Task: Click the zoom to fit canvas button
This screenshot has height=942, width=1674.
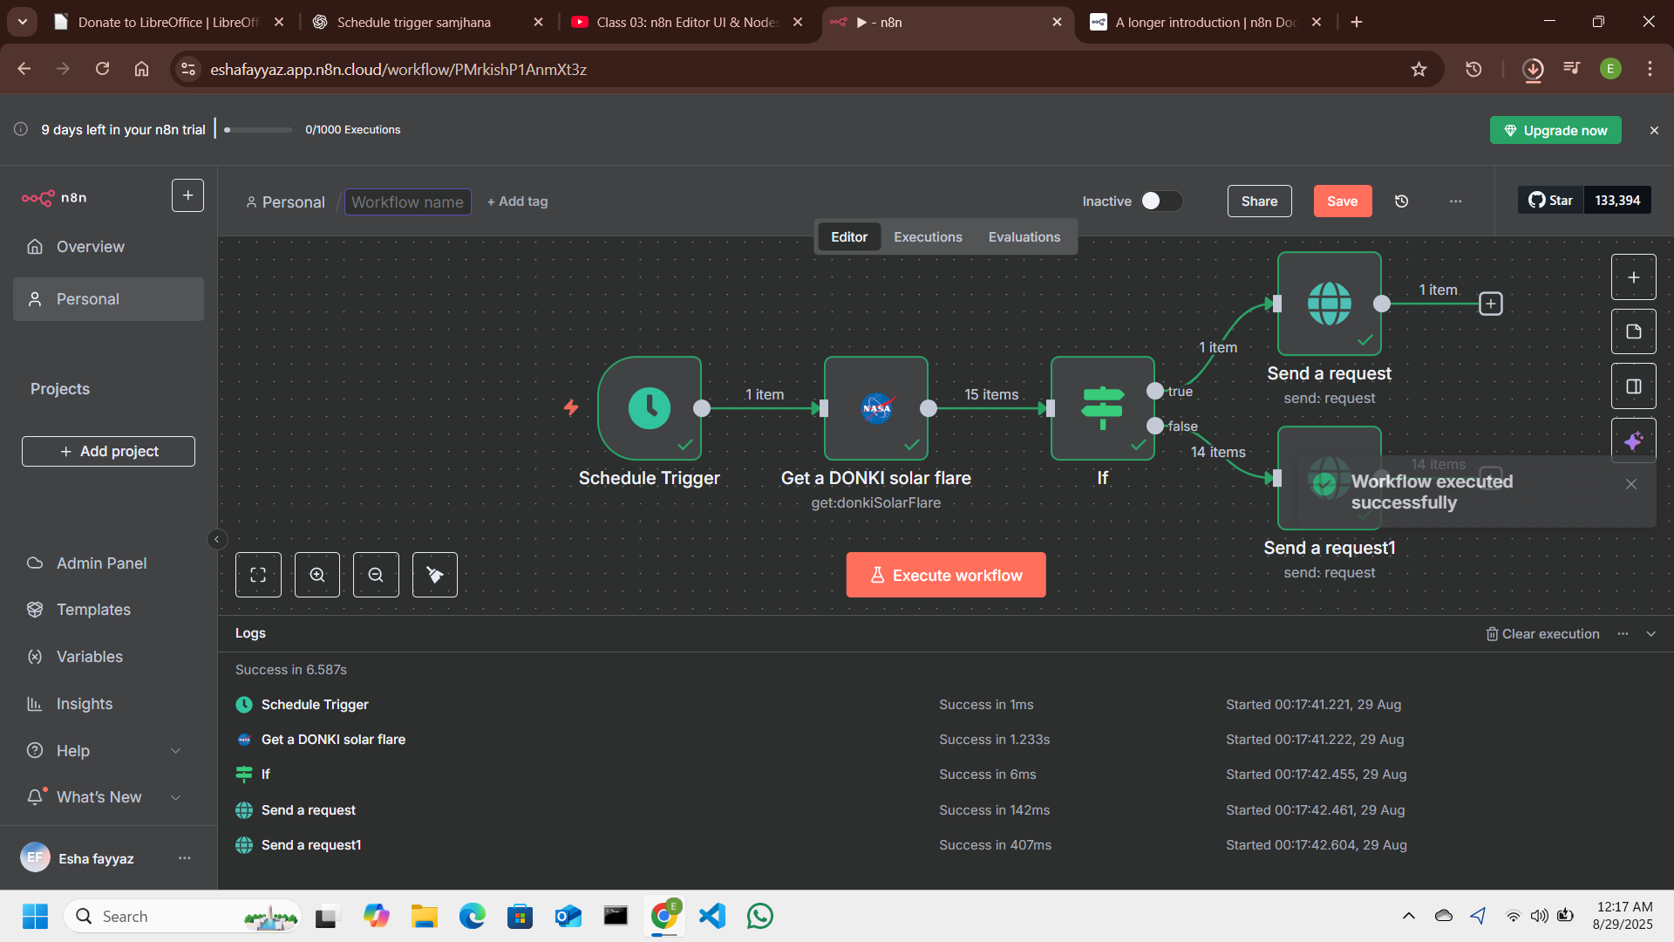Action: click(258, 575)
